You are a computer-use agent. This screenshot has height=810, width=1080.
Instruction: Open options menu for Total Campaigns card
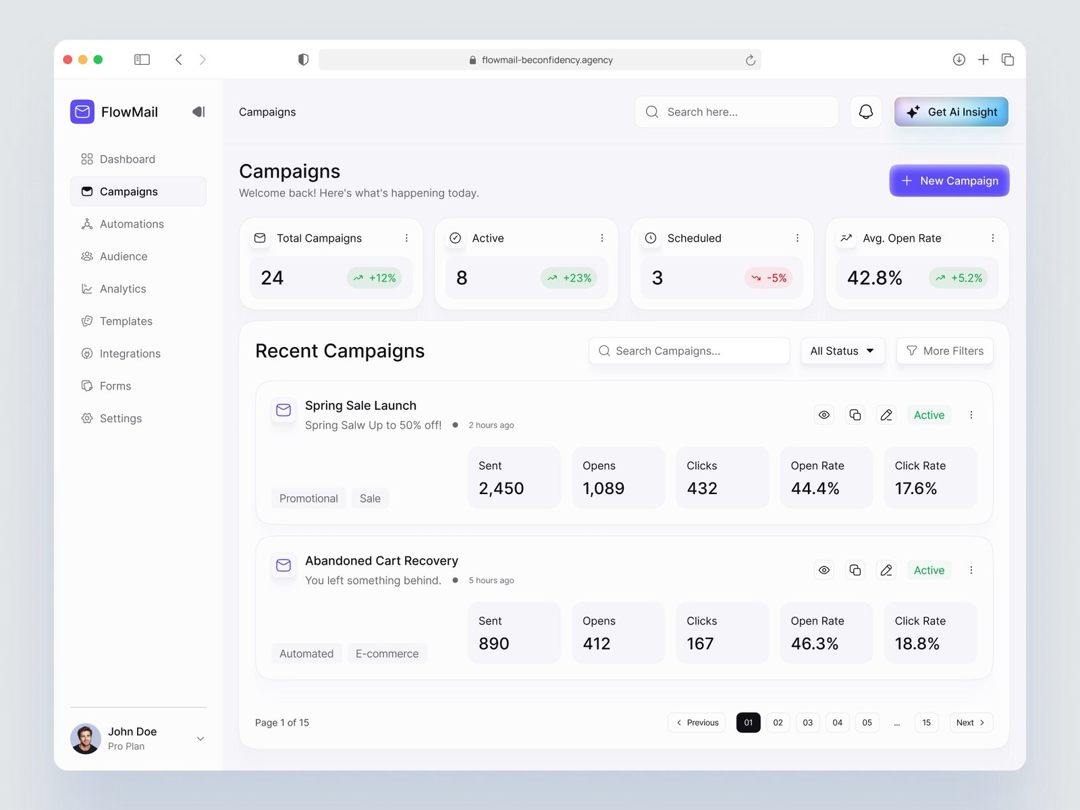406,238
